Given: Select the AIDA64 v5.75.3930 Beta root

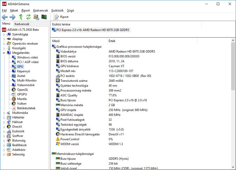Looking at the screenshot, I should 23,30.
